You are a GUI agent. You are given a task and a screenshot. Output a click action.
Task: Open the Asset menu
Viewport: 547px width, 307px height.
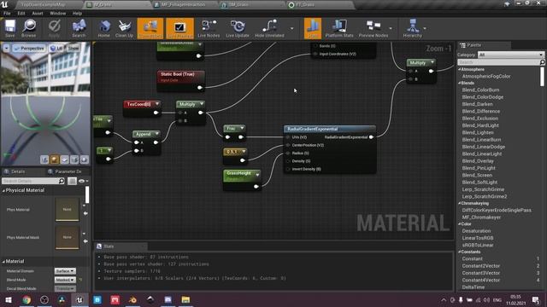click(x=38, y=14)
